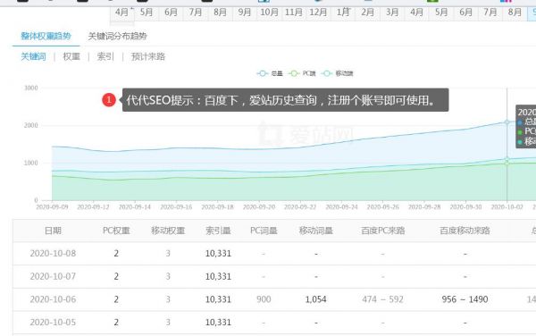Click the 日期 column header
The image size is (536, 336).
(53, 231)
